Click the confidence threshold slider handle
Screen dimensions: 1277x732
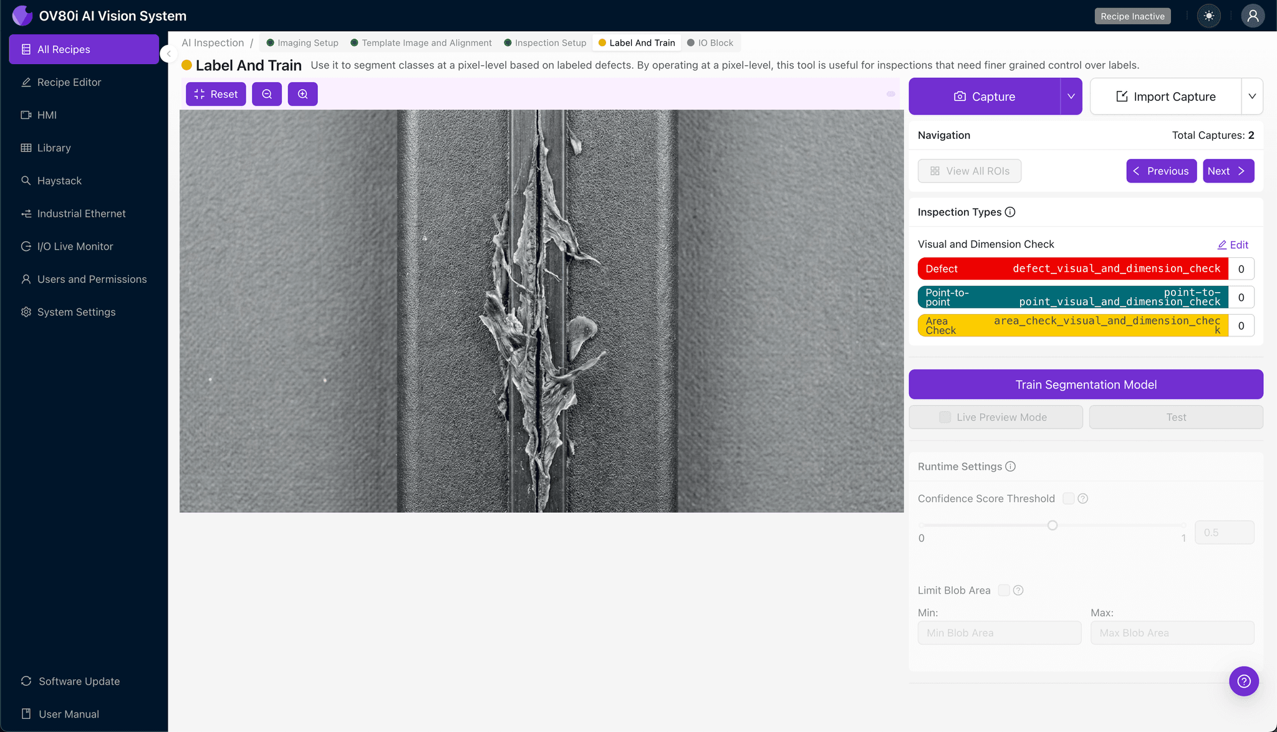1053,525
